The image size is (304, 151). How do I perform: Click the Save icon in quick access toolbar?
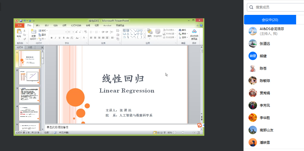pos(21,21)
